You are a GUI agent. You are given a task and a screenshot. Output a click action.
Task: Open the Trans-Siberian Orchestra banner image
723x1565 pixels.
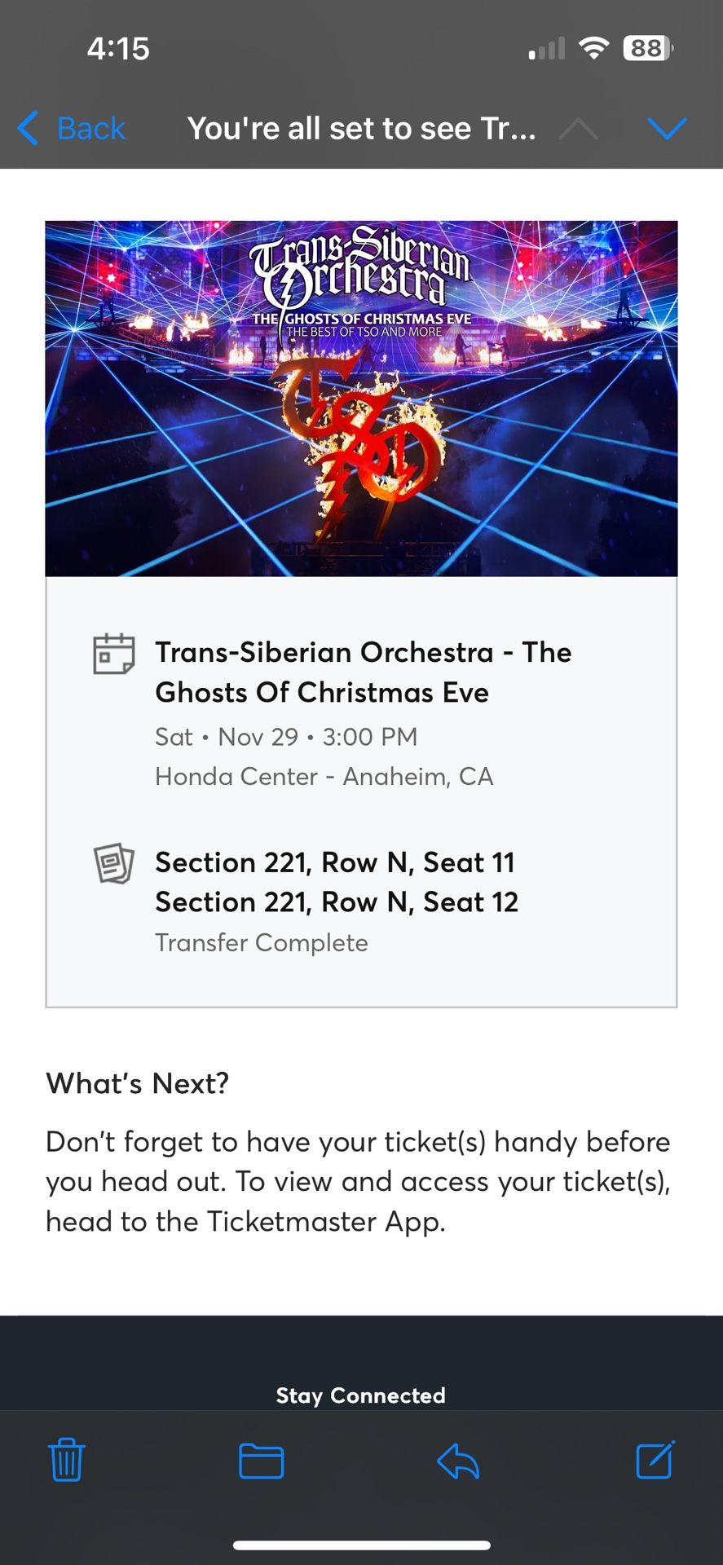click(x=362, y=397)
